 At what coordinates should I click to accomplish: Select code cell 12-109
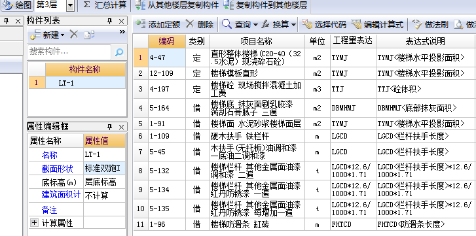pos(167,73)
